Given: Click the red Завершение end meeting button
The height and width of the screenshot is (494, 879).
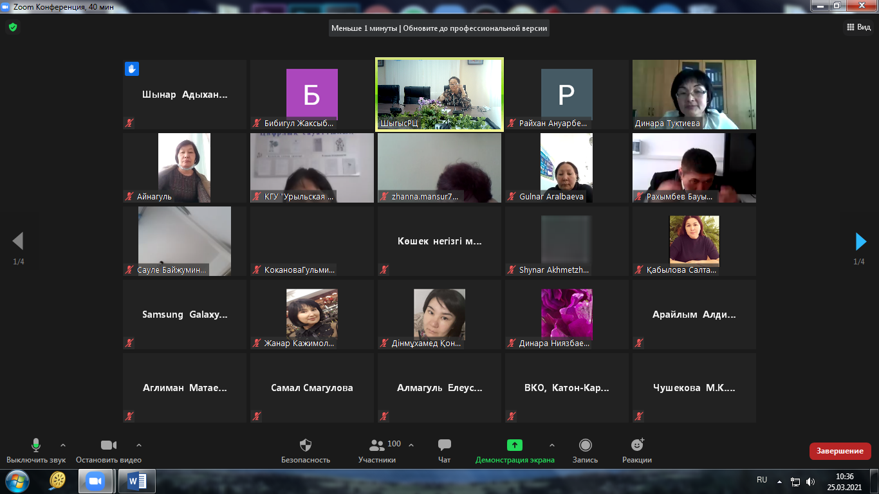Looking at the screenshot, I should point(840,451).
